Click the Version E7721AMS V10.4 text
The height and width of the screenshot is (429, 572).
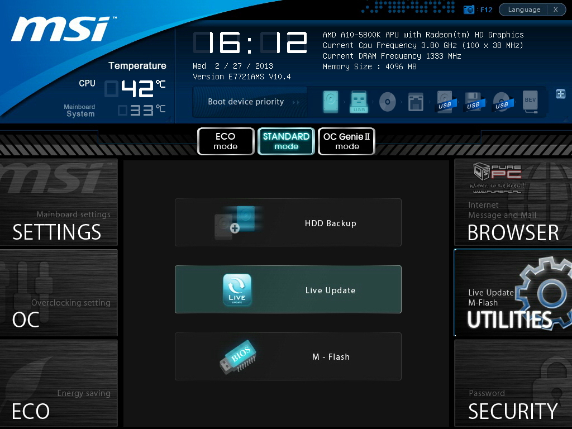click(x=241, y=77)
